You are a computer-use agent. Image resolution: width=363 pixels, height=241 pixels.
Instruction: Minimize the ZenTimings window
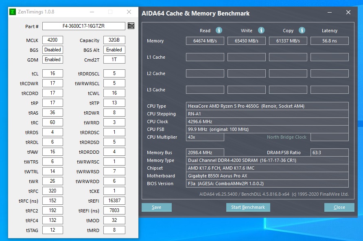(x=92, y=12)
